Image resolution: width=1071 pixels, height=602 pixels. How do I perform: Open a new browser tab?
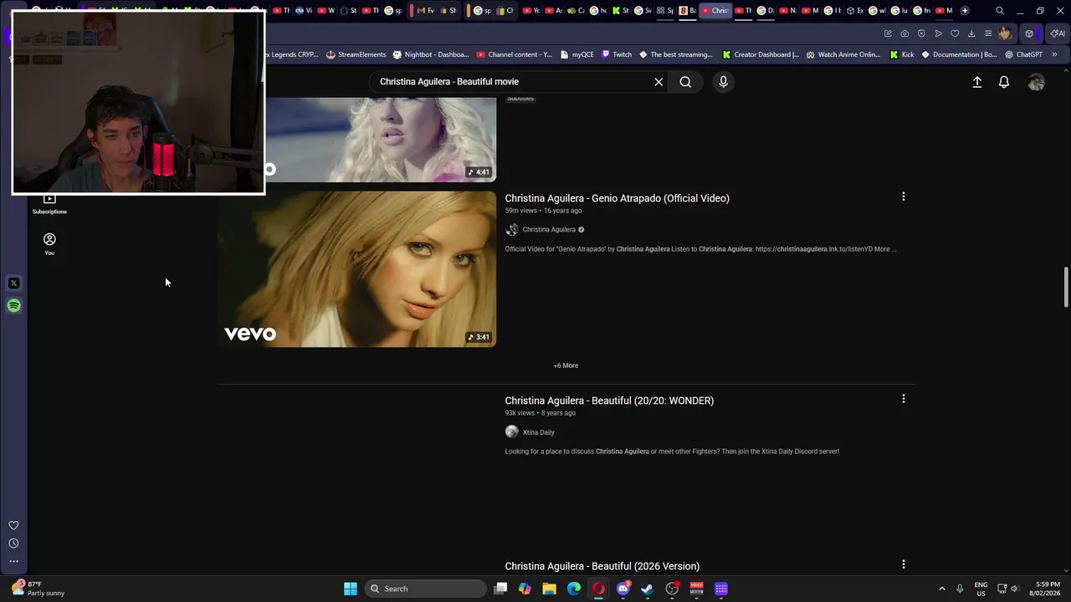coord(965,11)
